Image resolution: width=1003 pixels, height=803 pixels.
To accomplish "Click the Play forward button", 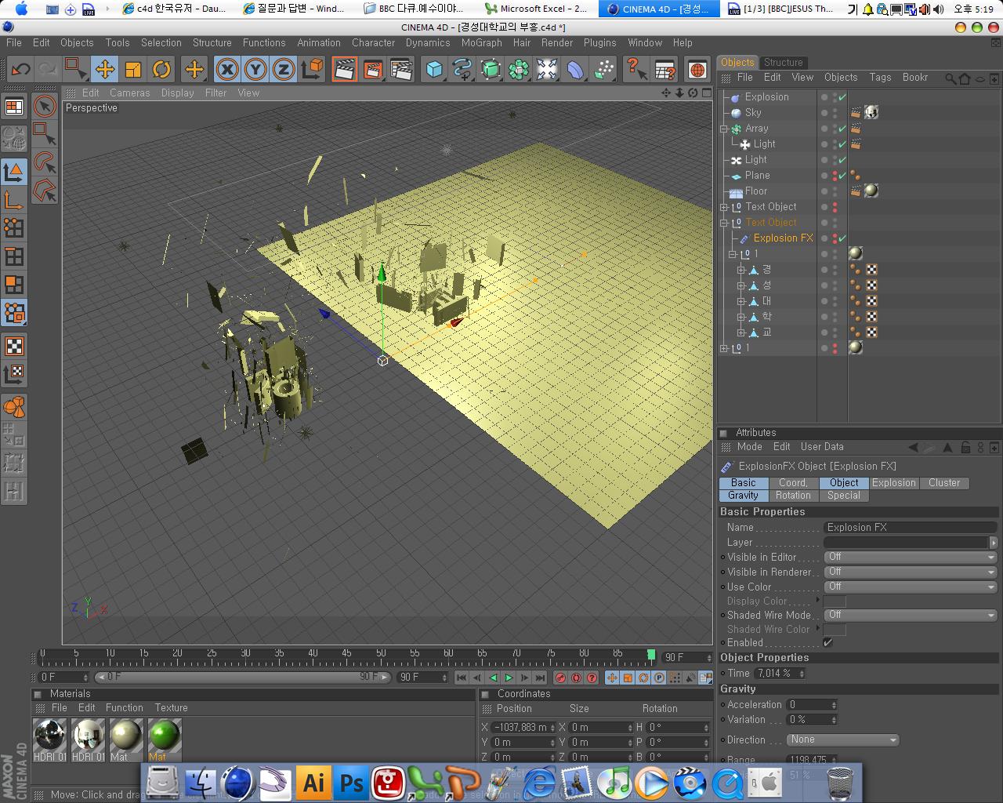I will click(509, 678).
